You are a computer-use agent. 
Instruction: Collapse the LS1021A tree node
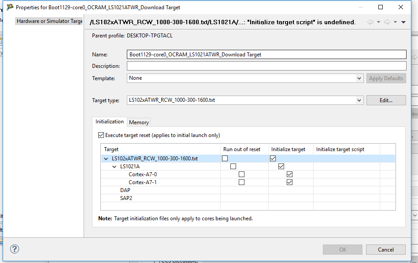(115, 167)
